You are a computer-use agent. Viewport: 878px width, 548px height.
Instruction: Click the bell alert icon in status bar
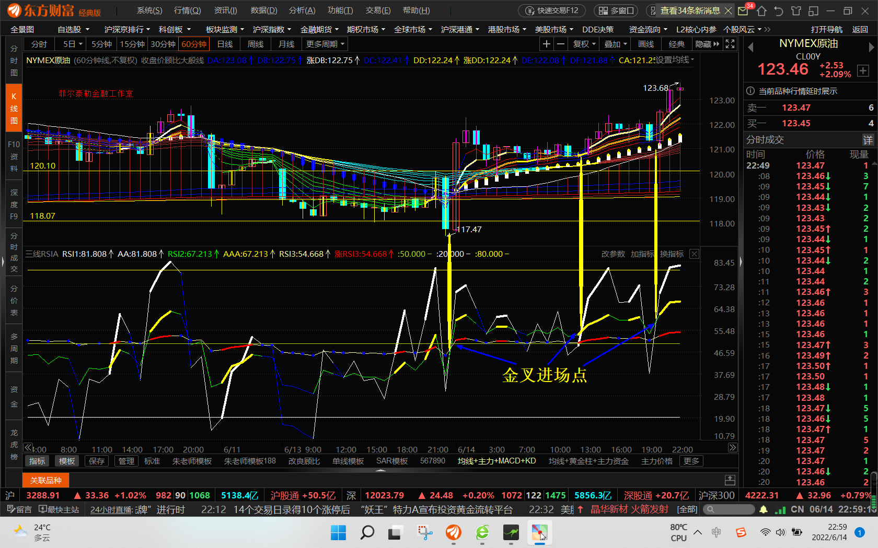point(764,509)
